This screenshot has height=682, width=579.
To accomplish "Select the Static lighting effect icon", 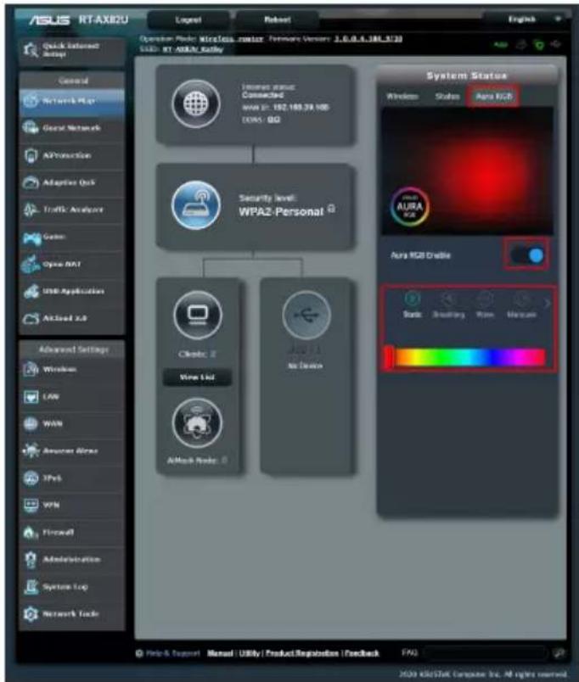I will pos(413,299).
